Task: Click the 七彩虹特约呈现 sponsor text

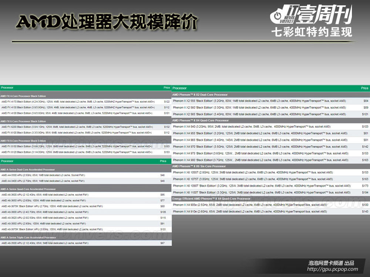Action: click(x=312, y=32)
